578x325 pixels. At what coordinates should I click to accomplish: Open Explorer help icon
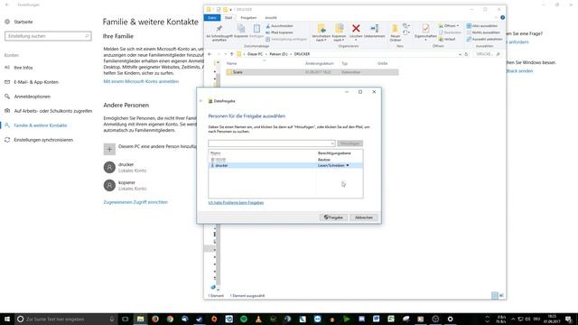tap(502, 18)
